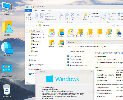The image size is (123, 100).
Task: Open Remote settings link
Action: coord(75,59)
